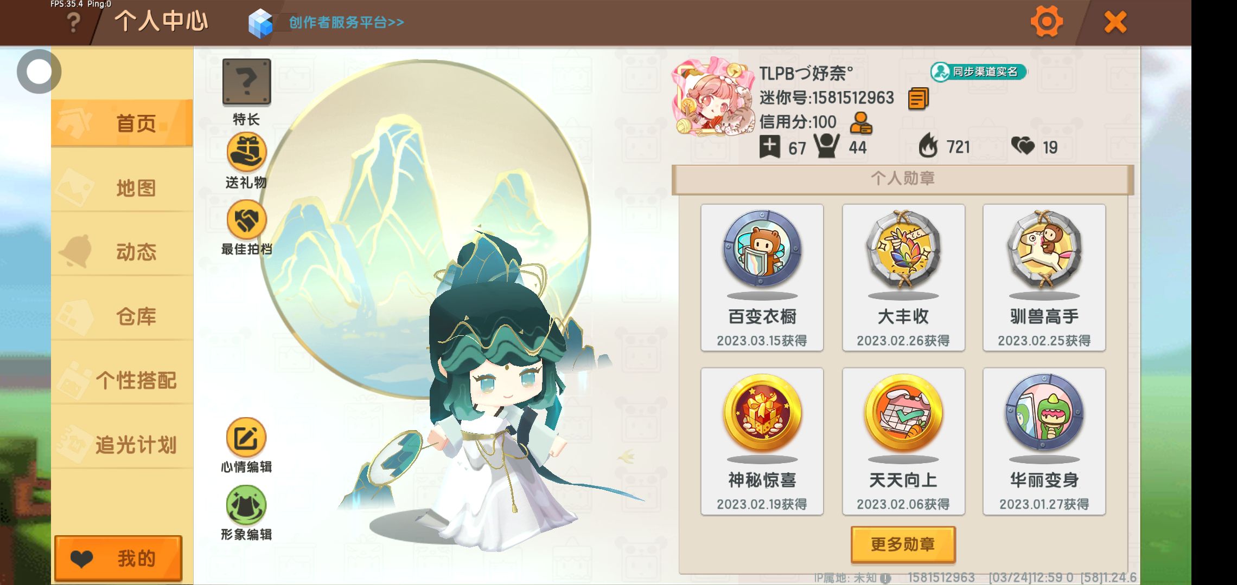Open the 仓库 sidebar tab
This screenshot has width=1237, height=585.
[x=122, y=316]
